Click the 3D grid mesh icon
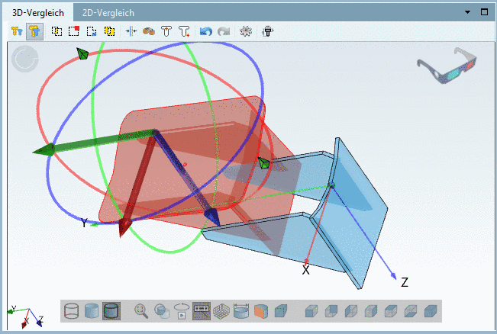Viewport: 497px width, 334px height. (x=221, y=311)
